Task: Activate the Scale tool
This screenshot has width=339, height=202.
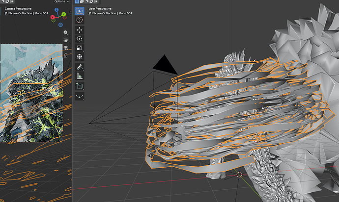Action: (79, 48)
